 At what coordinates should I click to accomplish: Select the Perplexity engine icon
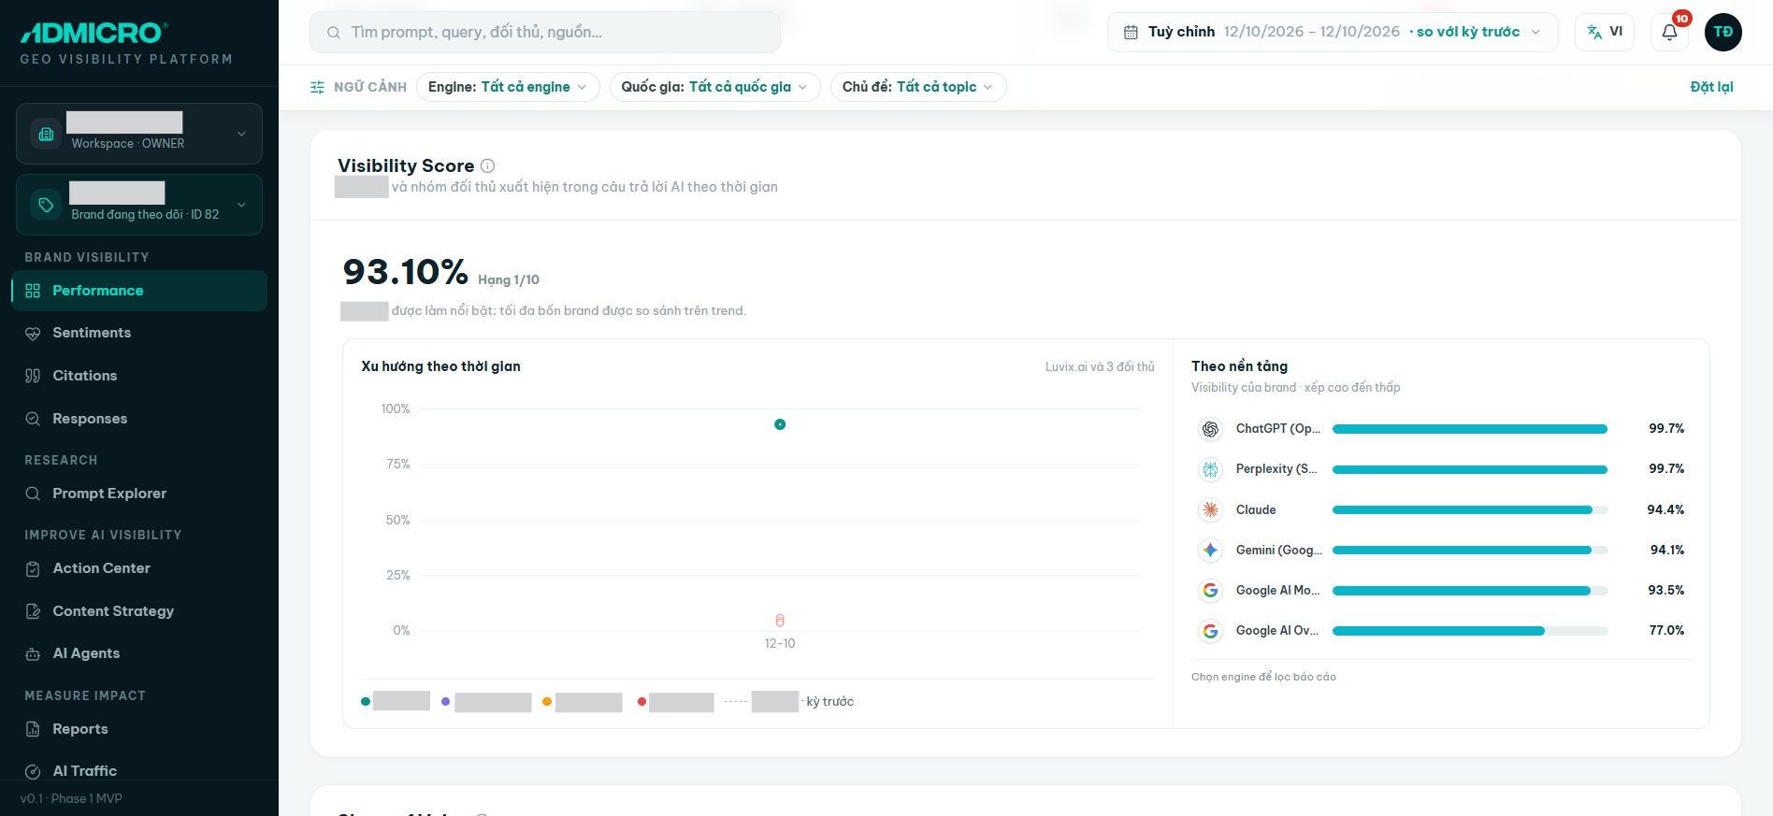tap(1210, 469)
